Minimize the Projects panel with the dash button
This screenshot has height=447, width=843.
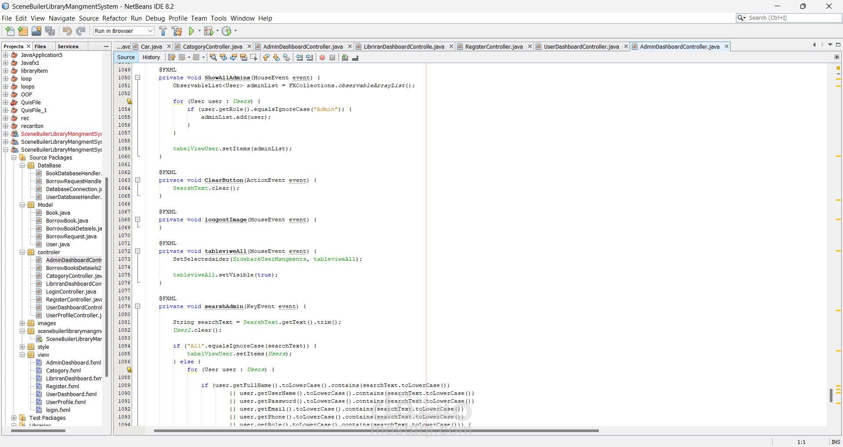[x=106, y=46]
